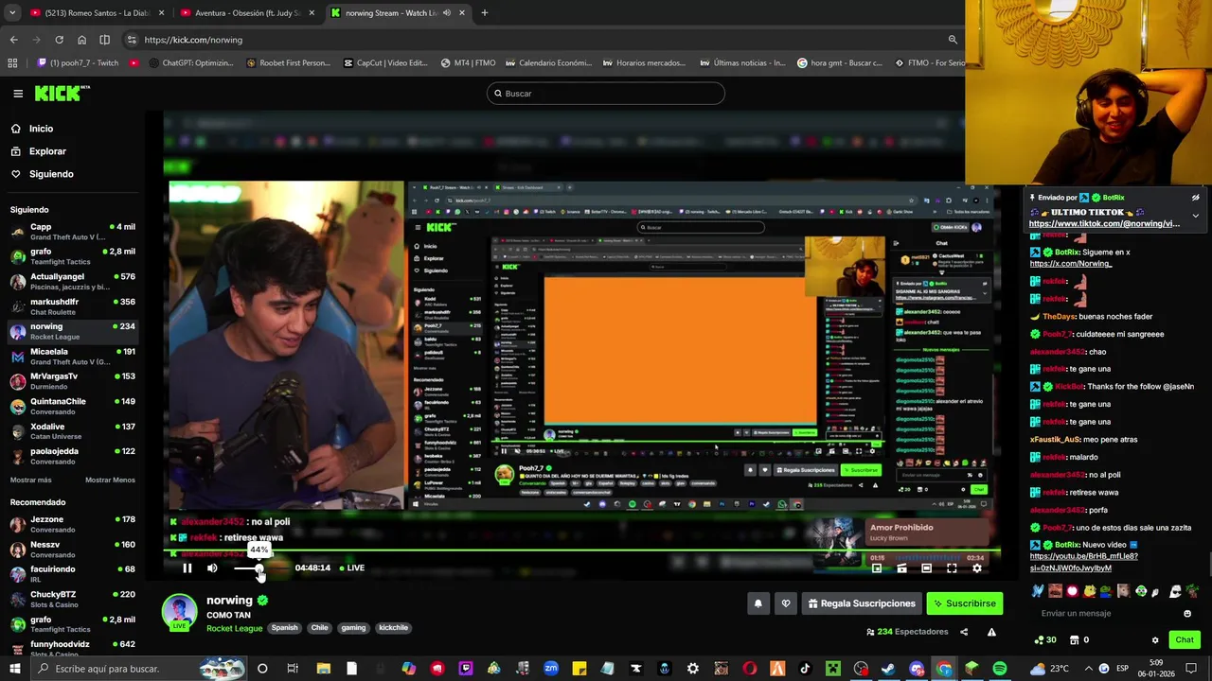Open a new browser tab
1212x681 pixels.
(x=484, y=13)
